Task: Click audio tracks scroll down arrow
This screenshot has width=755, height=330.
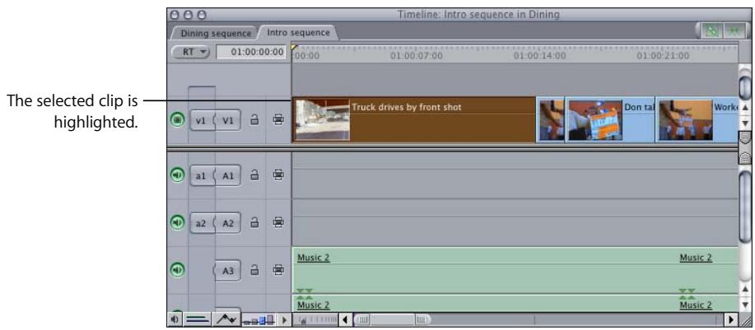Action: click(x=745, y=304)
